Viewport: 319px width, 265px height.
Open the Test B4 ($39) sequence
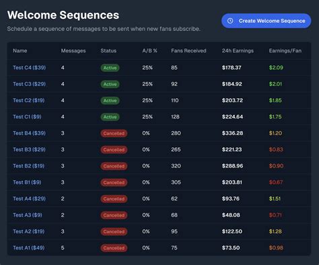pyautogui.click(x=29, y=133)
